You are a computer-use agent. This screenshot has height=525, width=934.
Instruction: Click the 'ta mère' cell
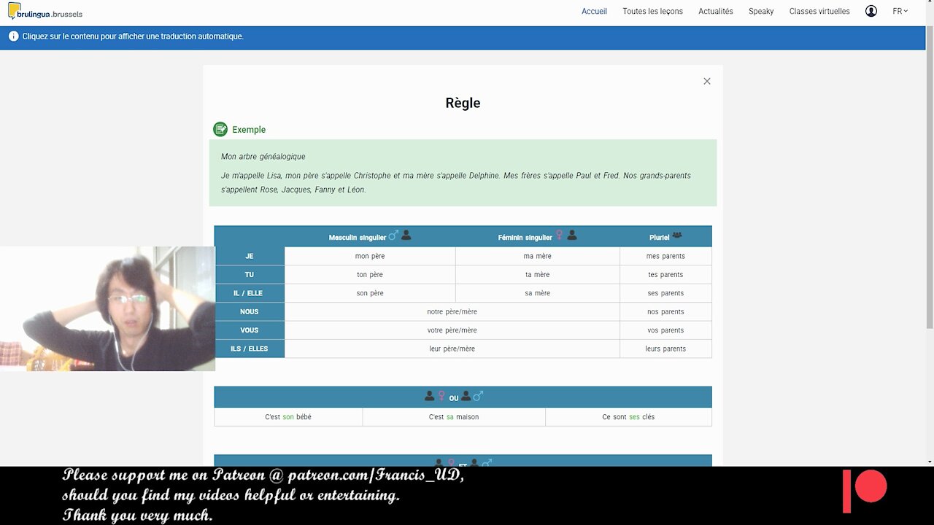(x=538, y=275)
